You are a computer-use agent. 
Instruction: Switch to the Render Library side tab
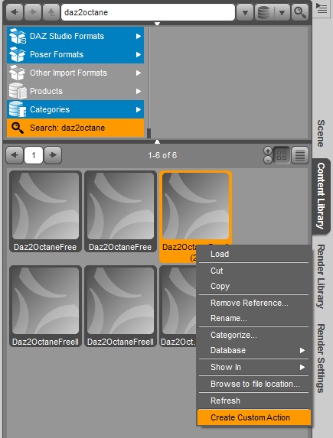(321, 277)
